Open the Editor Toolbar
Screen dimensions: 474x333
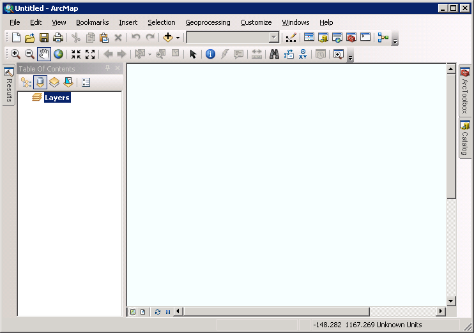click(x=291, y=38)
